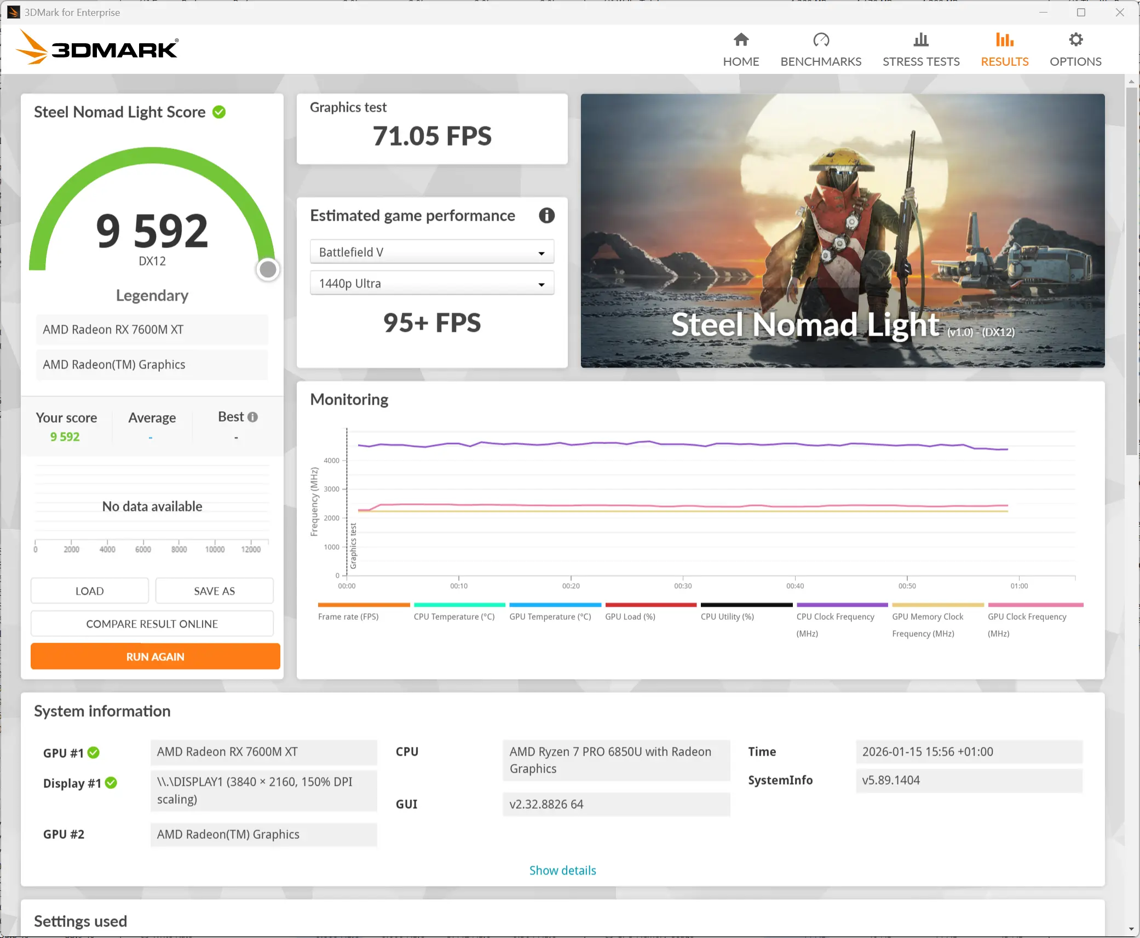Open the 1440p Ultra resolution dropdown
This screenshot has width=1140, height=938.
tap(431, 283)
